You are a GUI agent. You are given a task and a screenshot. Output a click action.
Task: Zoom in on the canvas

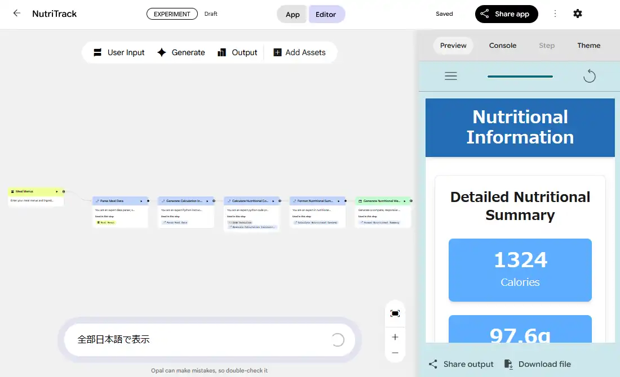pyautogui.click(x=395, y=337)
